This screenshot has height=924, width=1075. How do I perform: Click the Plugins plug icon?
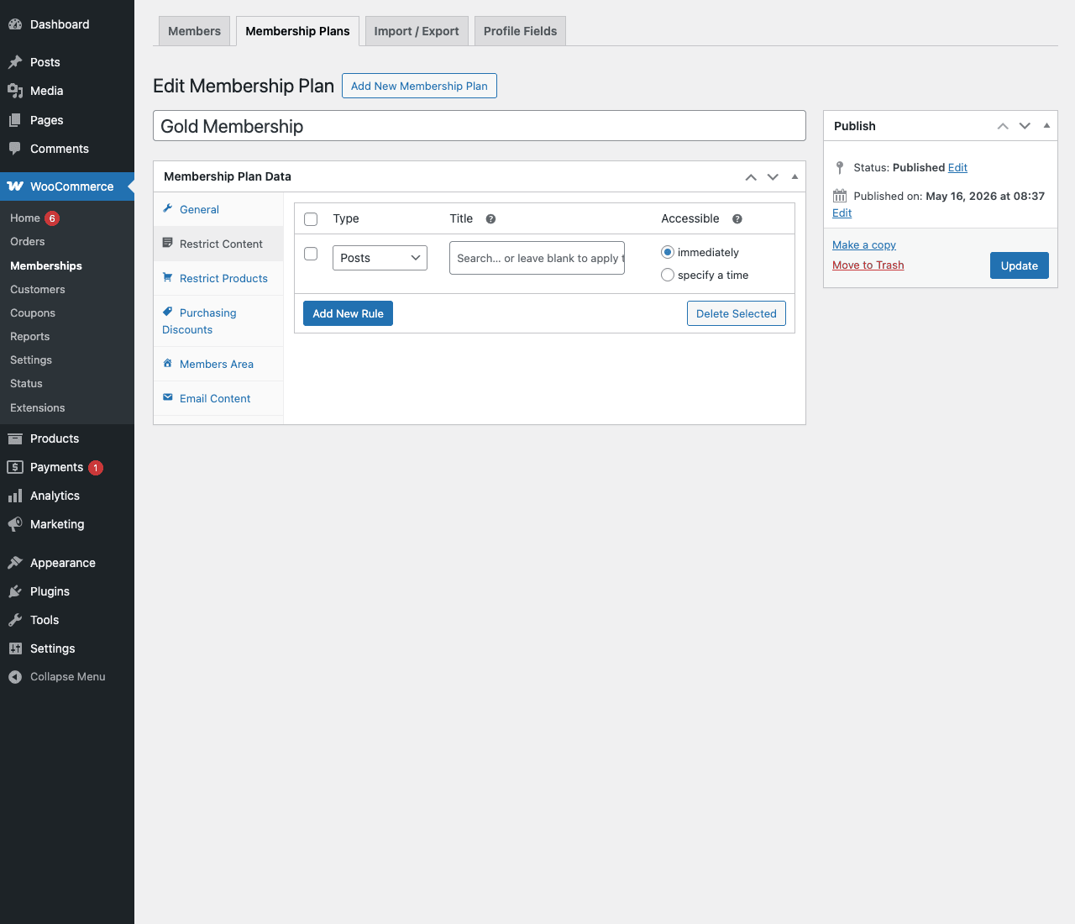click(15, 591)
